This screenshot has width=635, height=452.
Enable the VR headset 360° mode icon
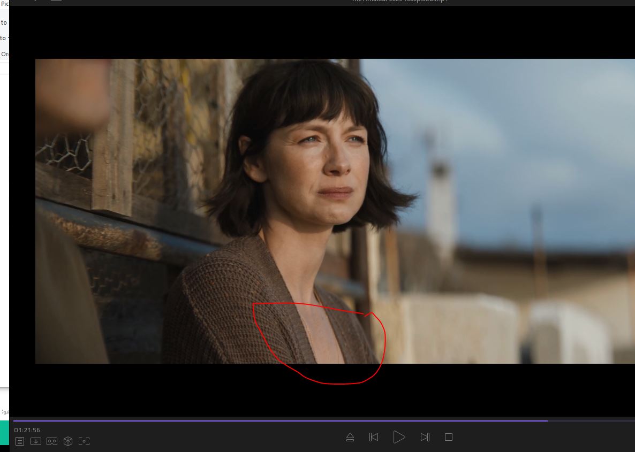(x=52, y=441)
